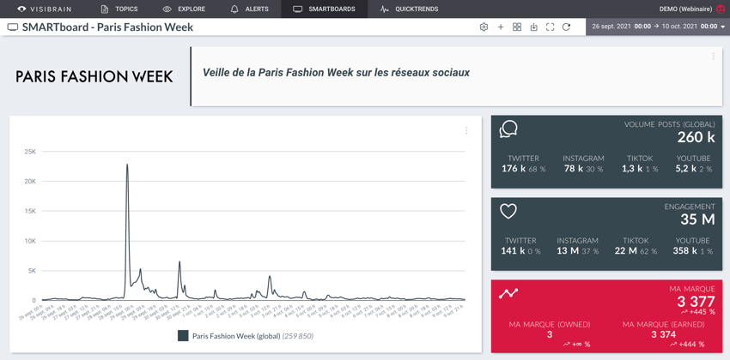Open the date range dropdown

[x=658, y=27]
